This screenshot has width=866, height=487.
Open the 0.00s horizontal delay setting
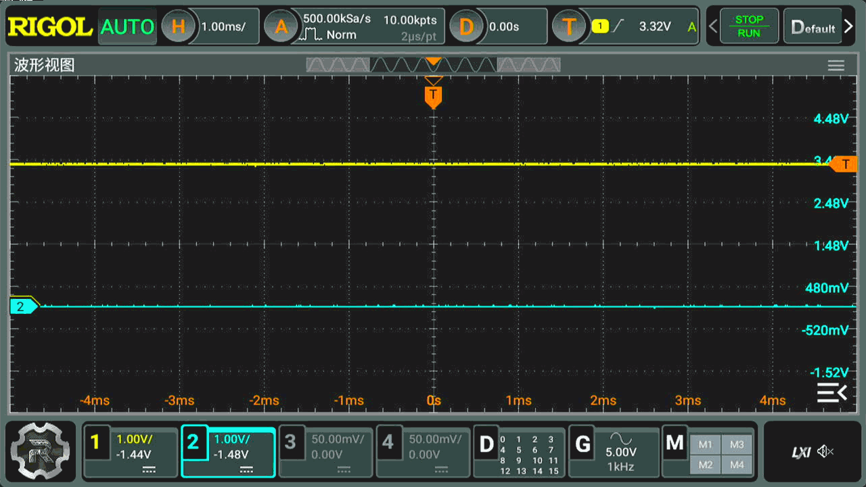coord(504,27)
